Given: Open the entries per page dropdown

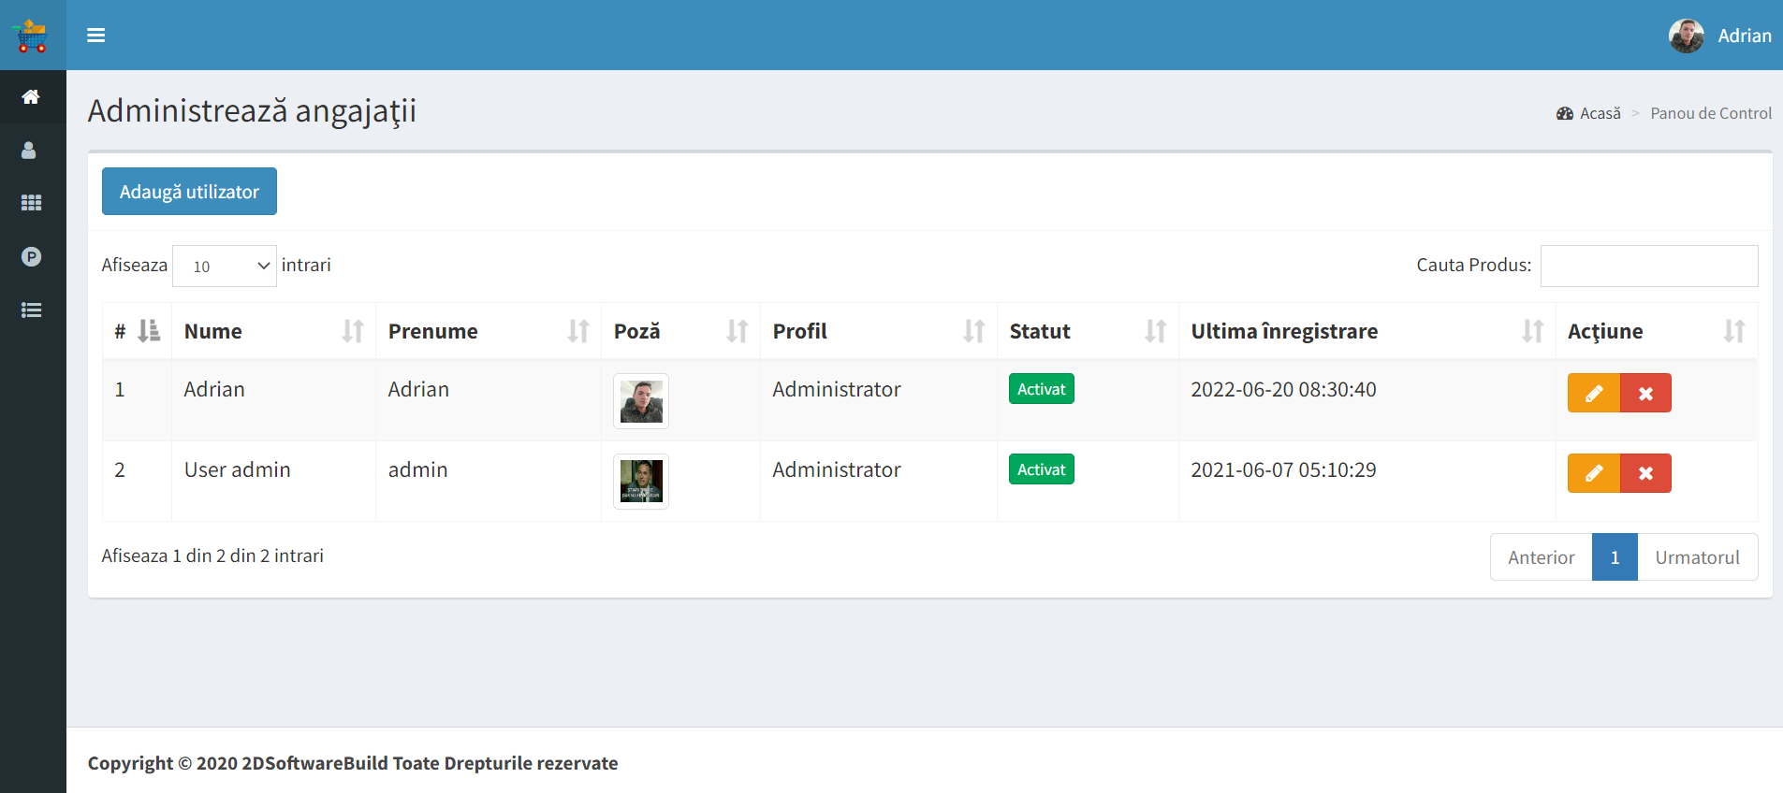Looking at the screenshot, I should tap(225, 267).
